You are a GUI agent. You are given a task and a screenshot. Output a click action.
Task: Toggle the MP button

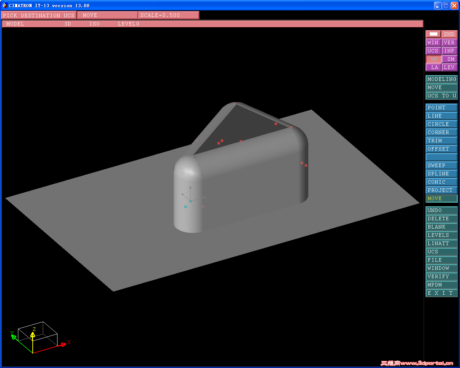click(x=433, y=59)
